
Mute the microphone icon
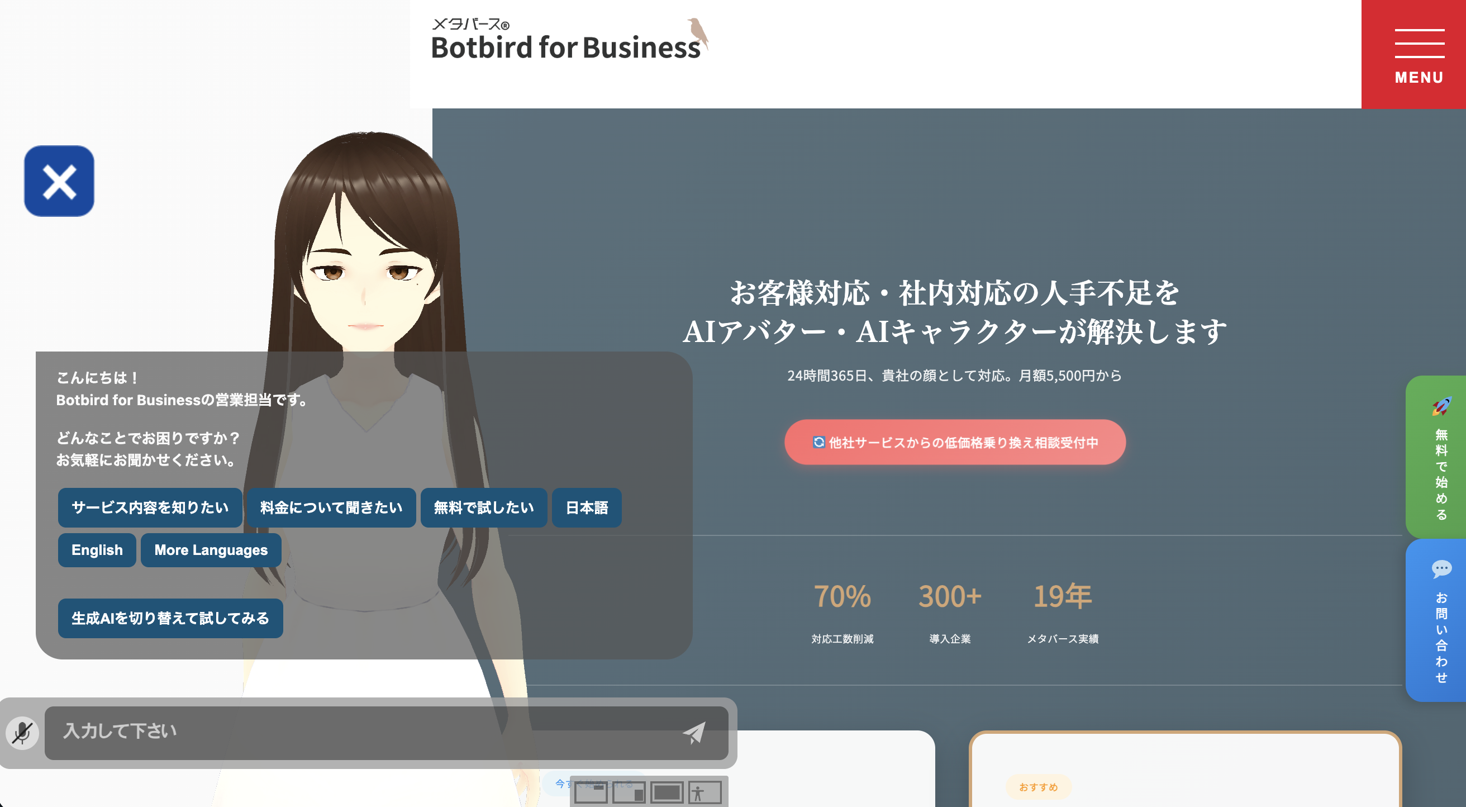pos(23,734)
